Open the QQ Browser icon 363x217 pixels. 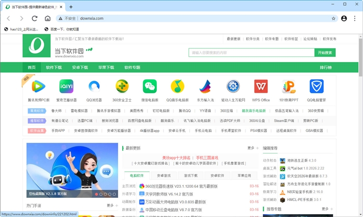pyautogui.click(x=94, y=87)
